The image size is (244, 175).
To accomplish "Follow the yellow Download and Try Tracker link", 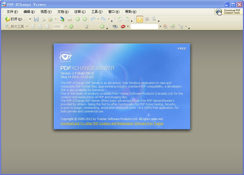I will pyautogui.click(x=112, y=123).
